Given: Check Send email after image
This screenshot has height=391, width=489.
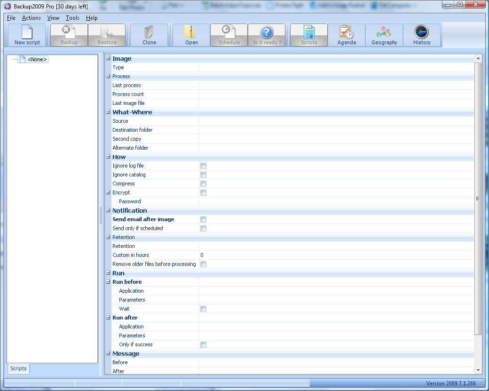Looking at the screenshot, I should [x=203, y=220].
